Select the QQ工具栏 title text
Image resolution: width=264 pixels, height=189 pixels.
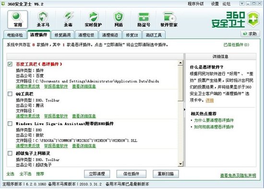24,94
